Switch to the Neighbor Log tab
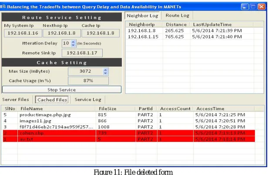 tap(142, 16)
